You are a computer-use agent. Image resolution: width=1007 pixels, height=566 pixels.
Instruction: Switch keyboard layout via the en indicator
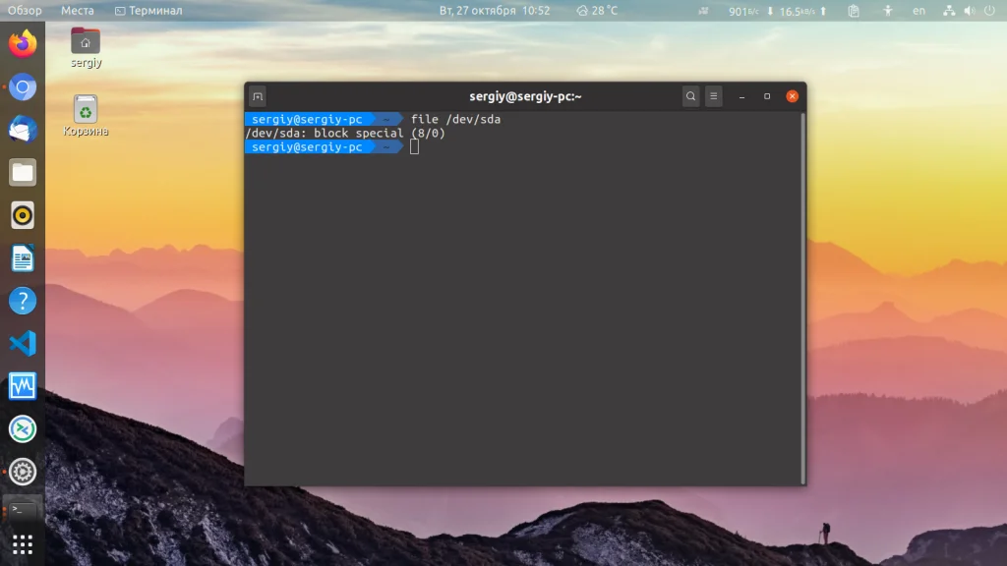[x=918, y=10]
